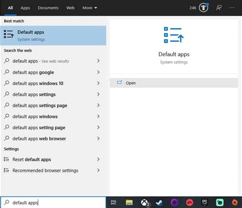
Task: Select the 'default apps web browser' suggestion
Action: click(x=39, y=139)
